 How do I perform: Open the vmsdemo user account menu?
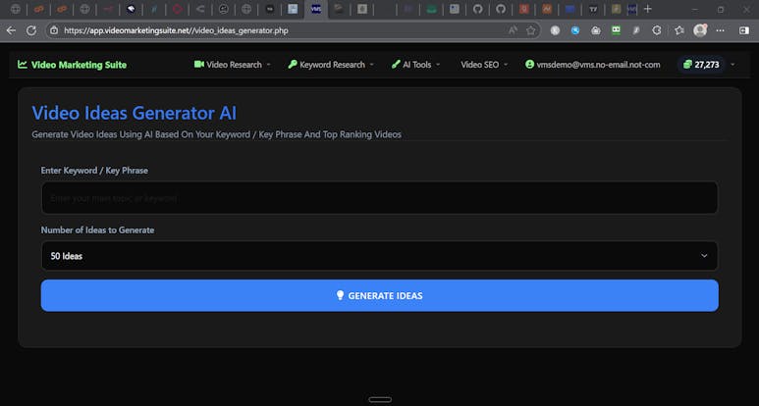pyautogui.click(x=592, y=65)
